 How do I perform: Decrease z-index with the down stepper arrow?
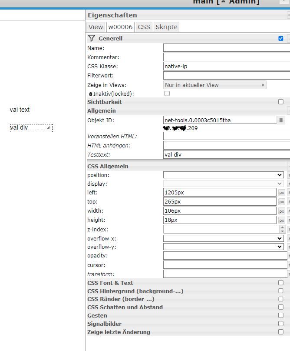click(x=283, y=231)
